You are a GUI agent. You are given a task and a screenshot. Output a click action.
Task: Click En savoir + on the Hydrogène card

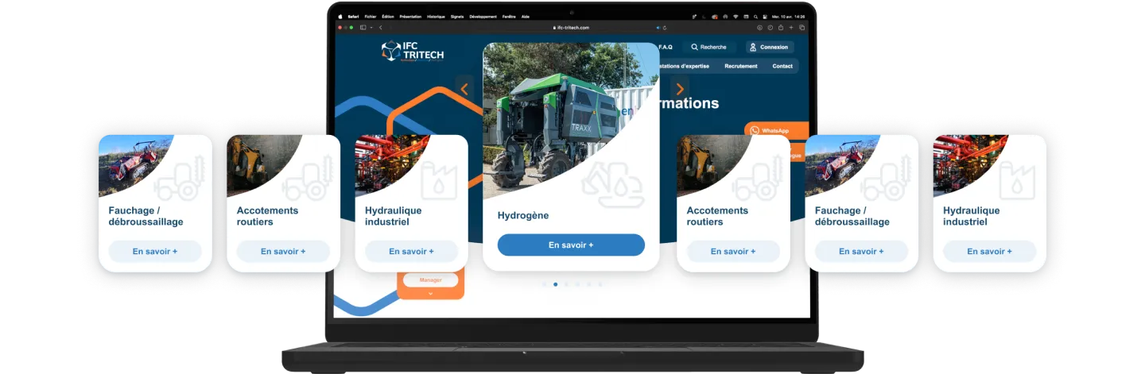571,245
